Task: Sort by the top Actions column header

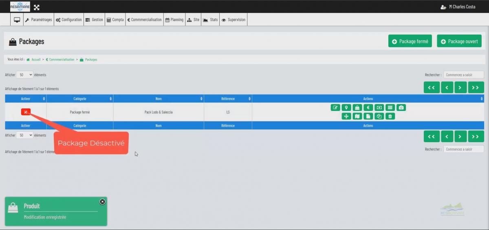Action: pos(368,99)
